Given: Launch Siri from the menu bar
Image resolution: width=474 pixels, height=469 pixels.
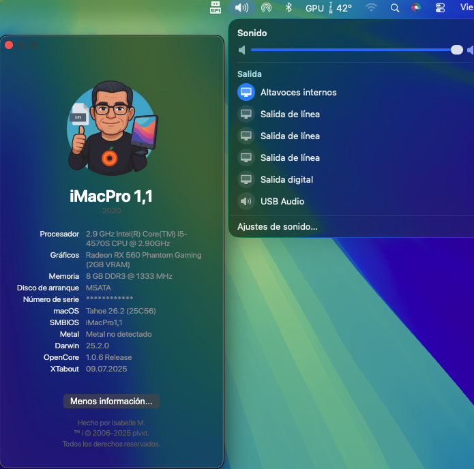Looking at the screenshot, I should [416, 7].
